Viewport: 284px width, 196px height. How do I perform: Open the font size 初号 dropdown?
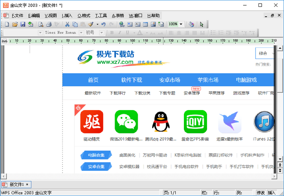click(102, 33)
